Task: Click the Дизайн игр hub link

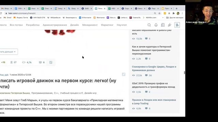Action: [90, 93]
